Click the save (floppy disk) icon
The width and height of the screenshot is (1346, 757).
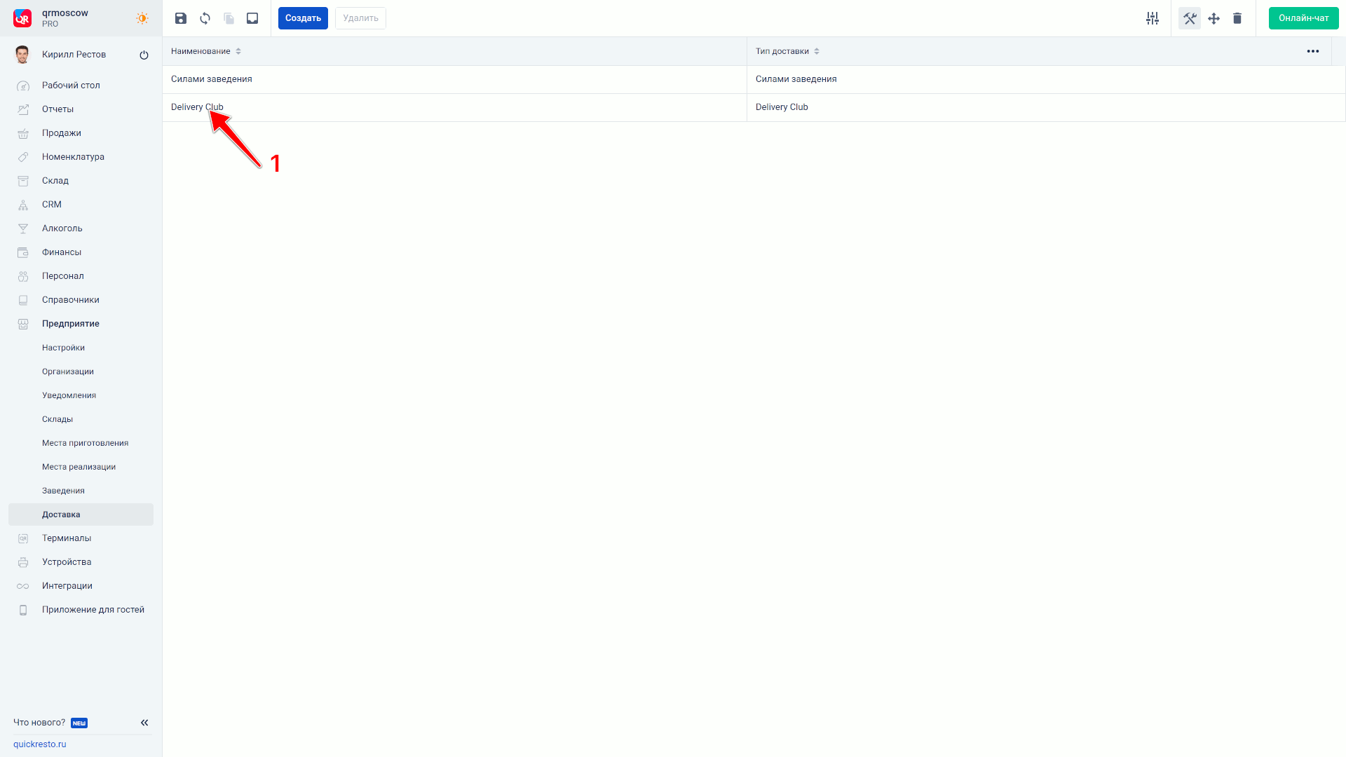coord(181,18)
